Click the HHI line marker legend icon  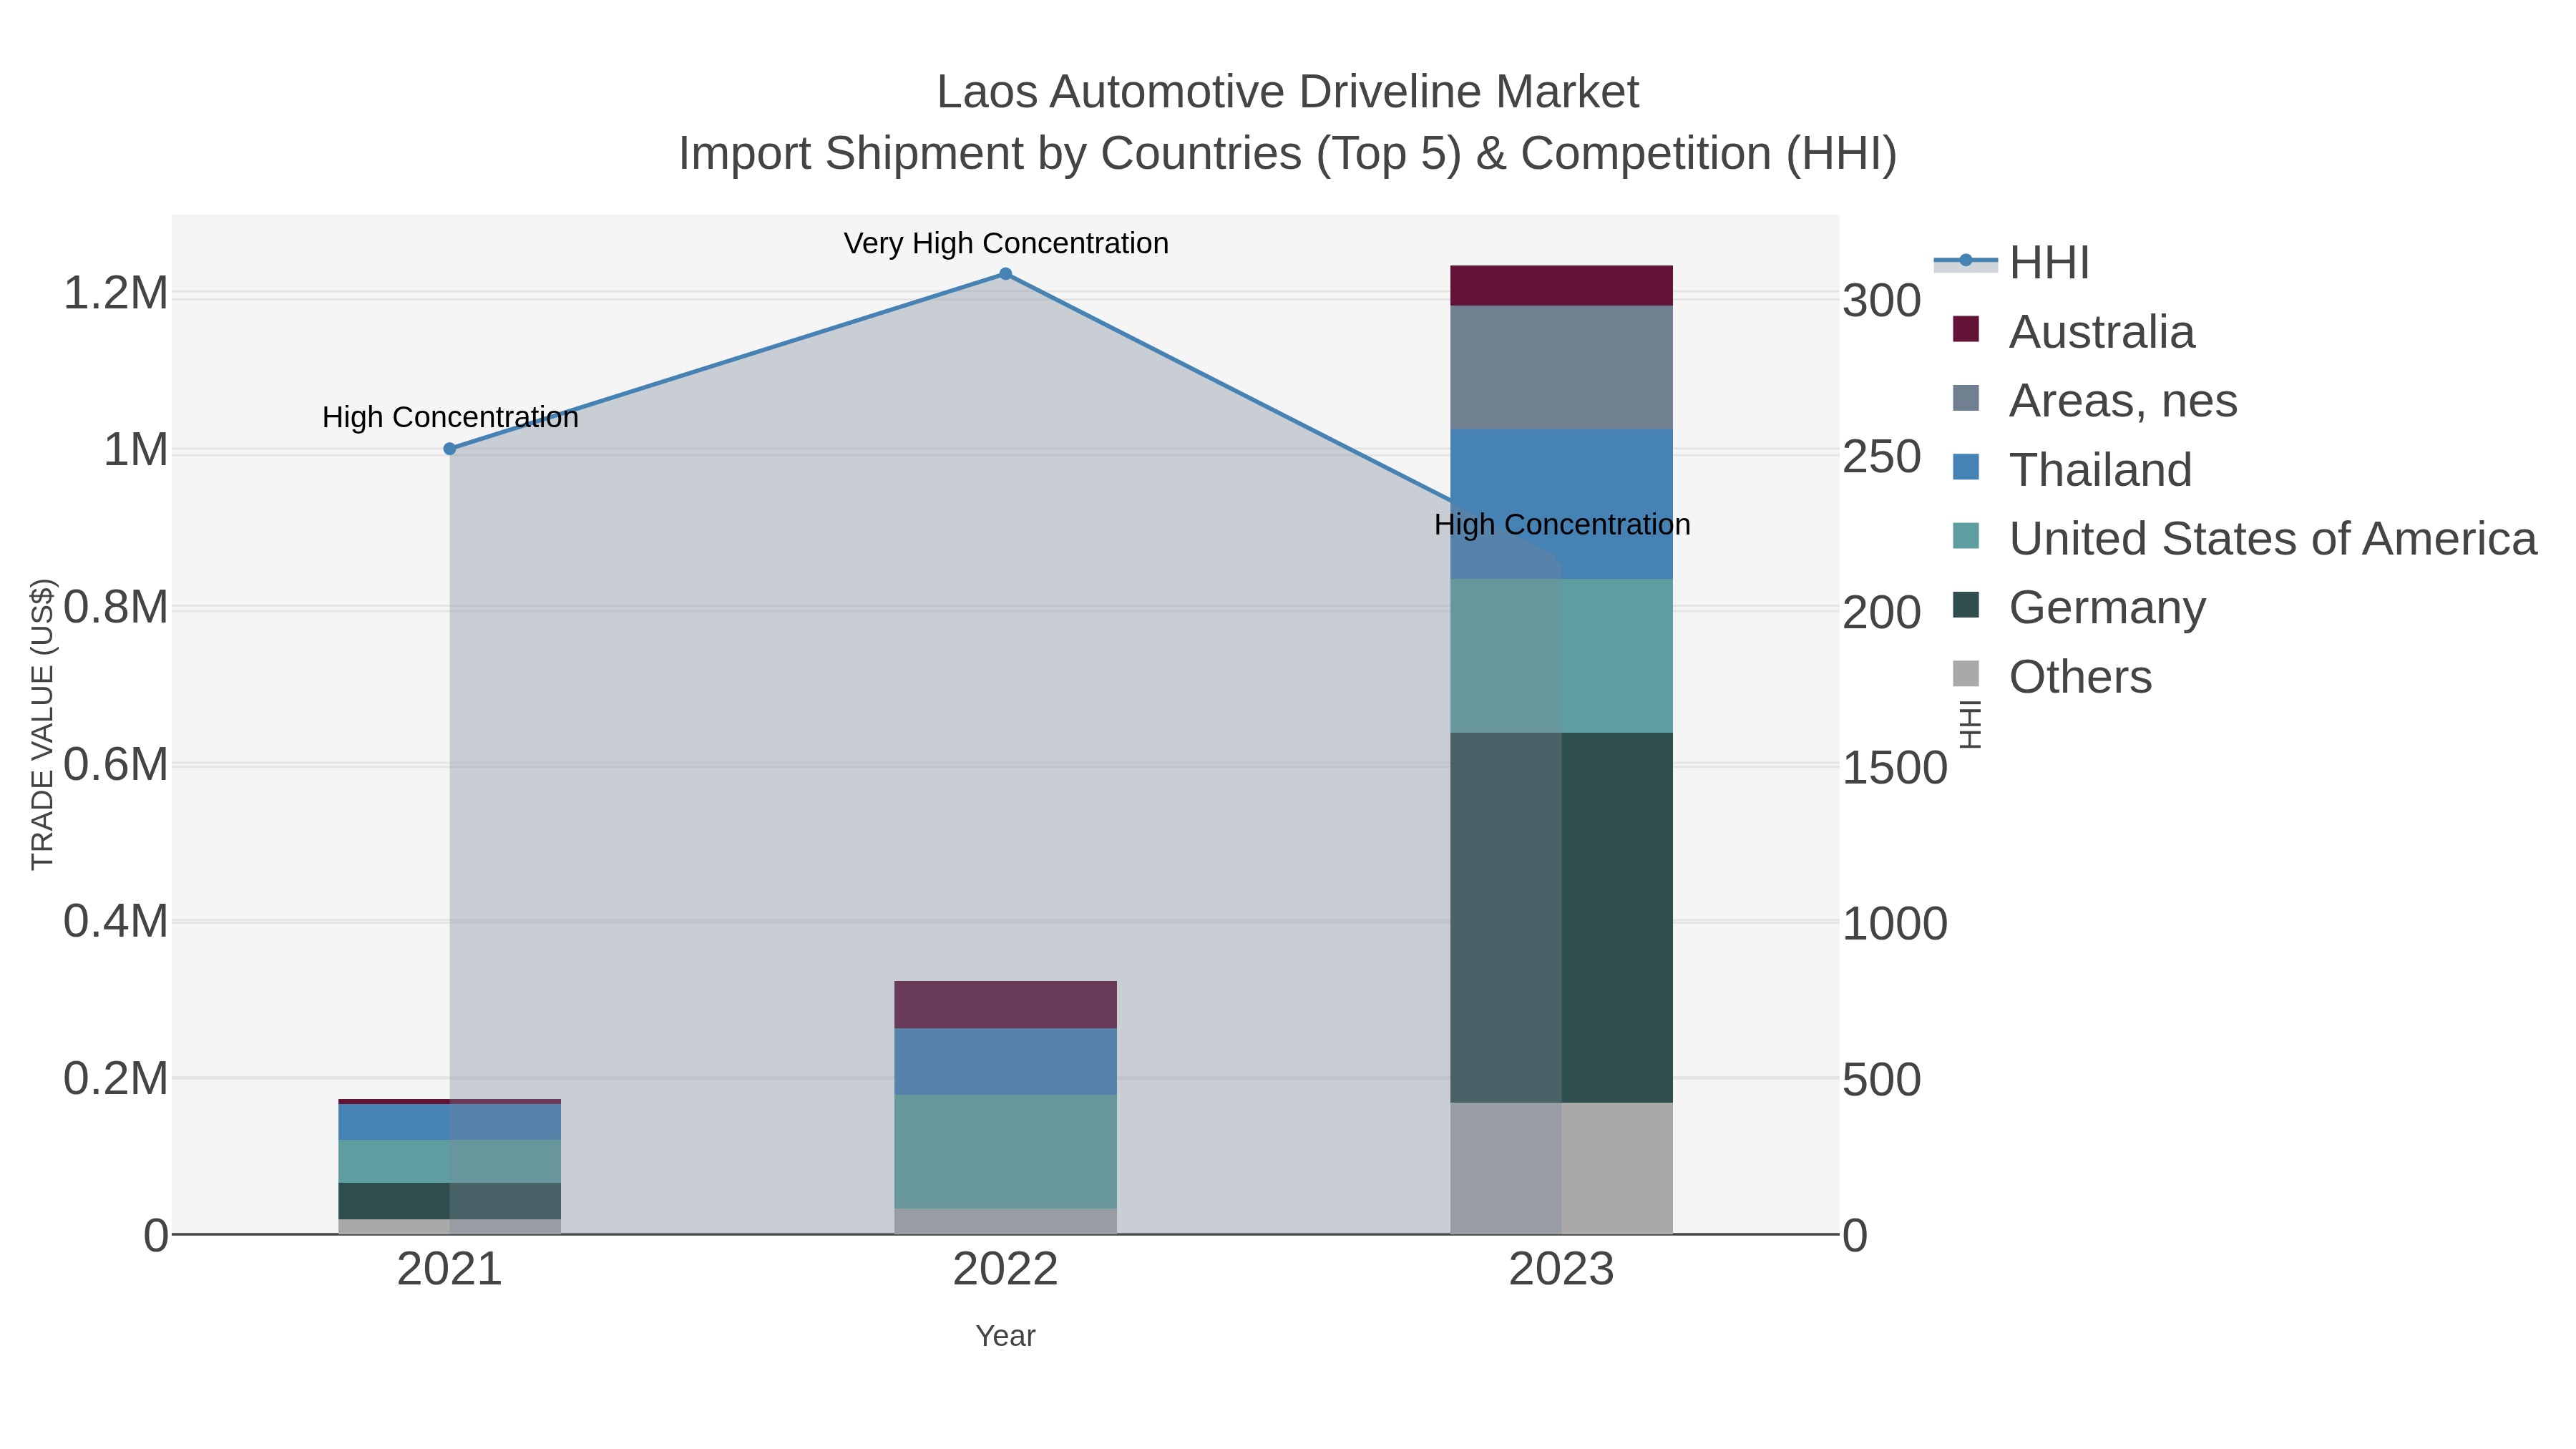tap(1966, 261)
